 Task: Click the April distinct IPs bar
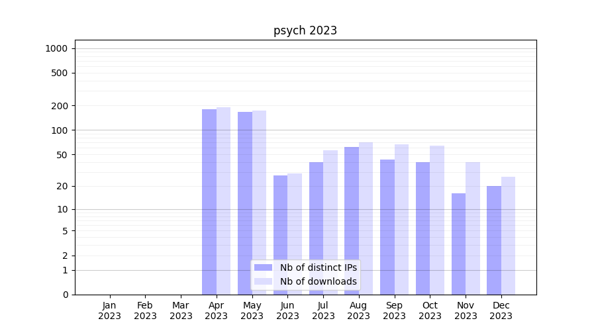(x=209, y=202)
